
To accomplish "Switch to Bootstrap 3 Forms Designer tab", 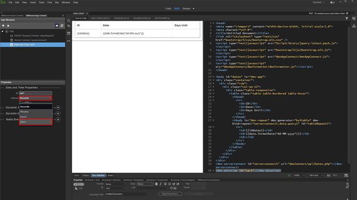I will 183,180.
